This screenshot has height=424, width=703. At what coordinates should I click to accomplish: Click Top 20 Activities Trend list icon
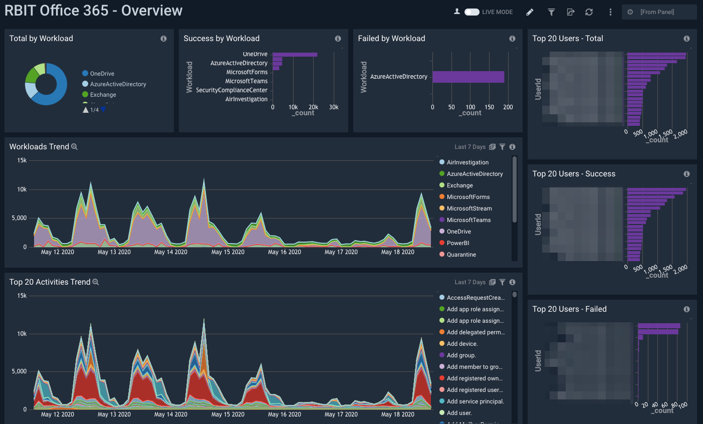coord(493,282)
